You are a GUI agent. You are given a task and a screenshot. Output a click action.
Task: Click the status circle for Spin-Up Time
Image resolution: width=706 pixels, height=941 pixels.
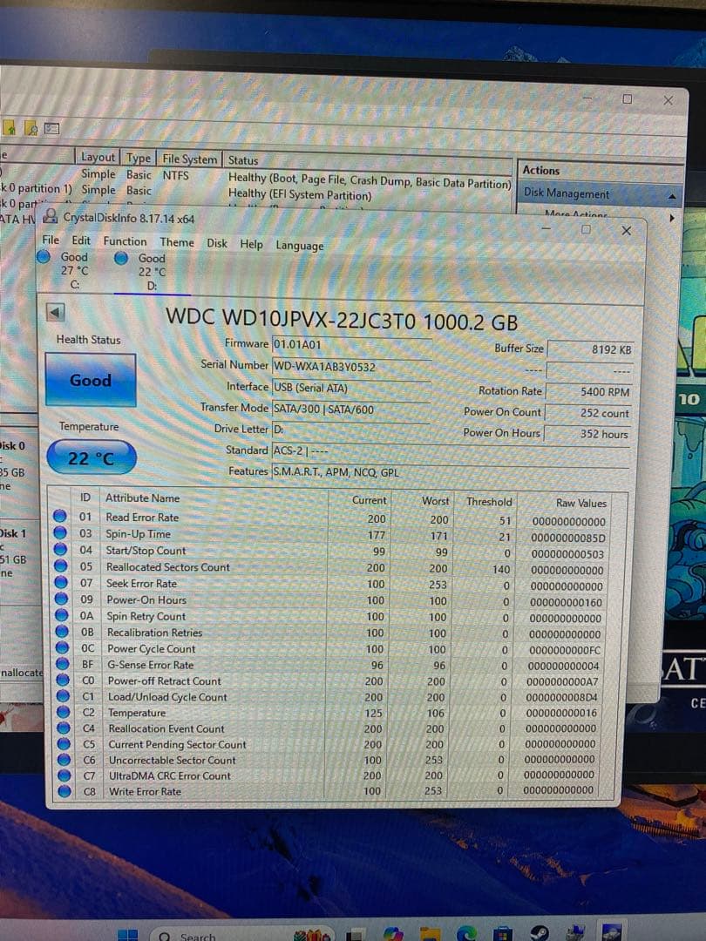pos(60,532)
